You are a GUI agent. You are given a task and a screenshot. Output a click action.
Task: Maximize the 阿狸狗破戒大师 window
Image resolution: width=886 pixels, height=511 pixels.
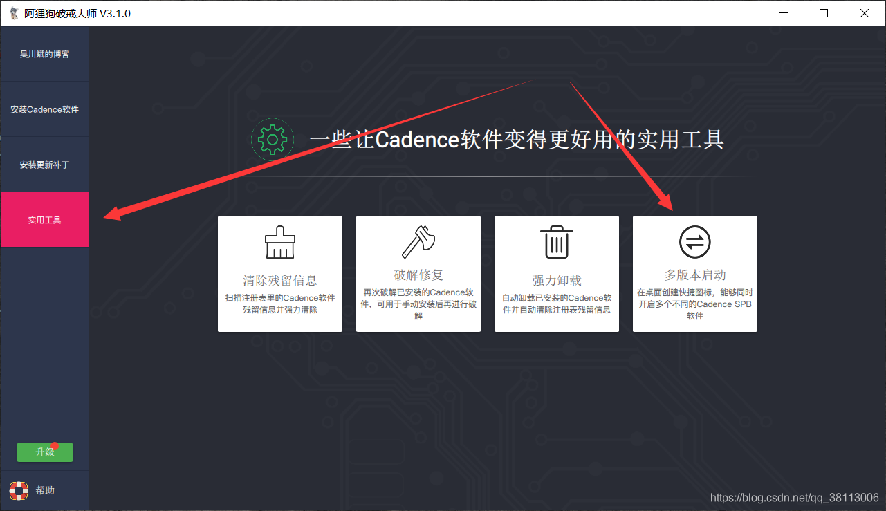pyautogui.click(x=824, y=13)
